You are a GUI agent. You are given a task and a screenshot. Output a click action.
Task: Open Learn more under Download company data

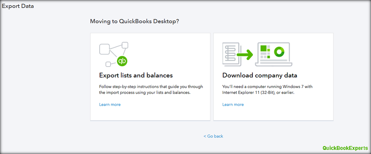pos(233,105)
